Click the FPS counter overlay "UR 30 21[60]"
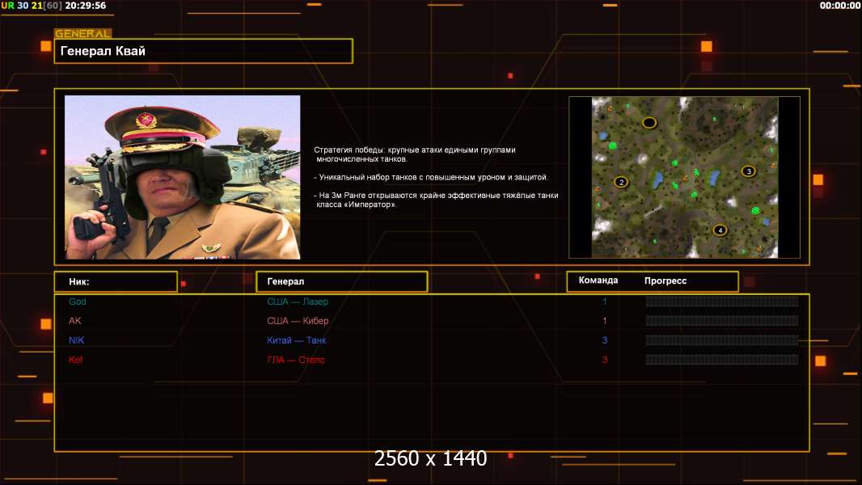 coord(32,6)
